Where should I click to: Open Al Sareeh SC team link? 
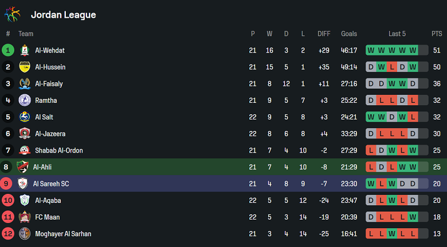click(x=52, y=184)
